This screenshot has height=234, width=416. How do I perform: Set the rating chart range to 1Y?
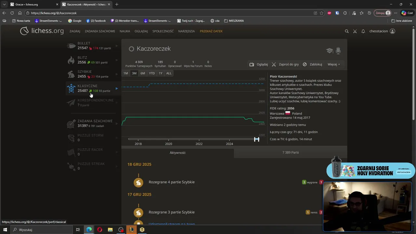click(161, 73)
